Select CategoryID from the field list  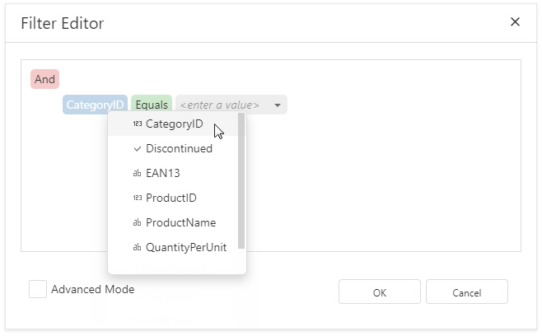[x=174, y=124]
